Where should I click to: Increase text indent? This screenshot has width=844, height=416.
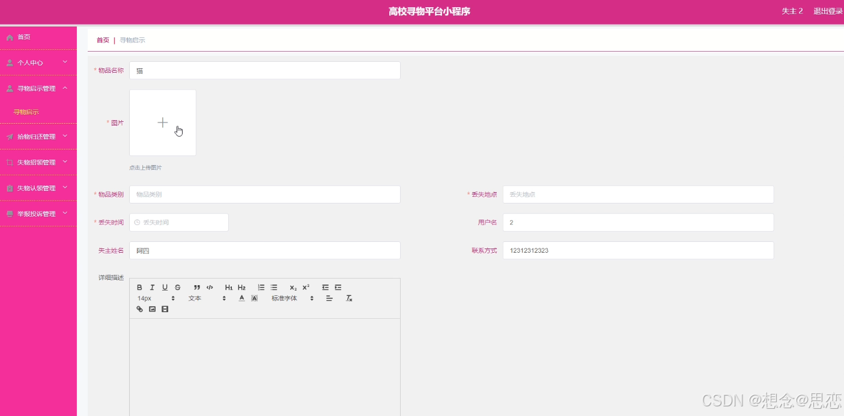coord(338,288)
